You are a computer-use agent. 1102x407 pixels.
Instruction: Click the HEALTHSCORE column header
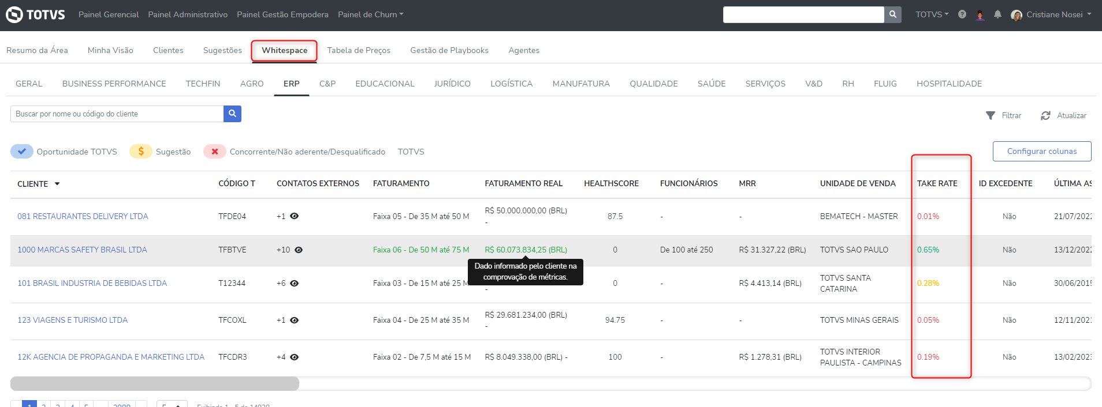(611, 183)
